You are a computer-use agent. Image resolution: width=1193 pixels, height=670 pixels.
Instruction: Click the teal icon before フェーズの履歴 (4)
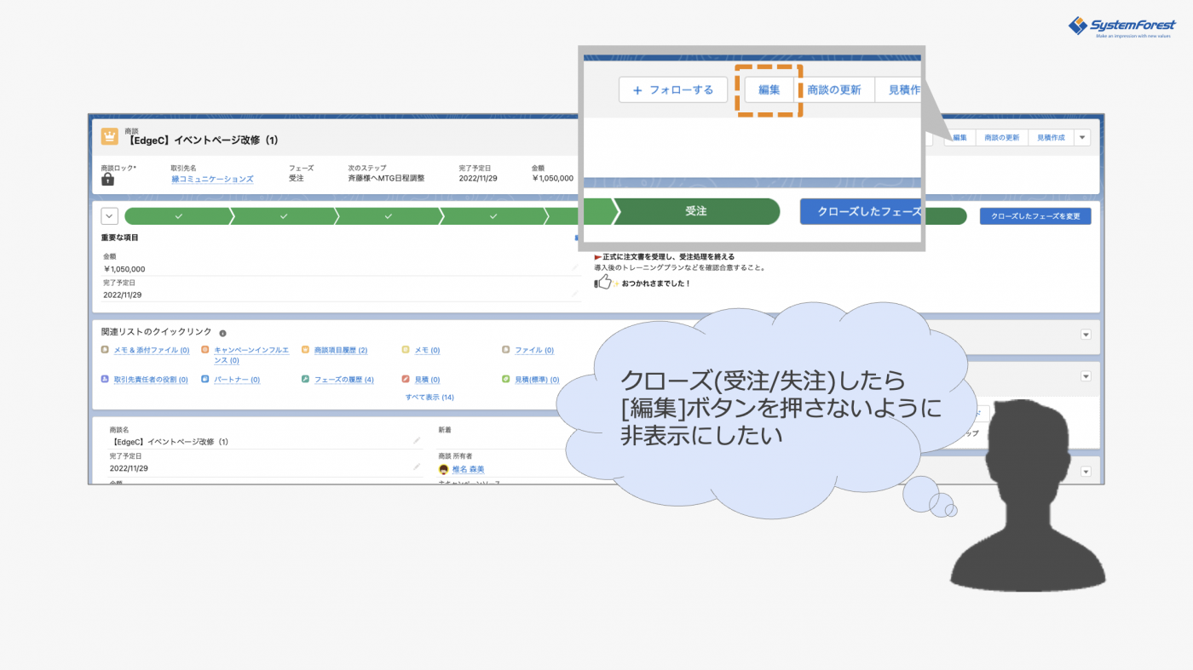tap(305, 379)
